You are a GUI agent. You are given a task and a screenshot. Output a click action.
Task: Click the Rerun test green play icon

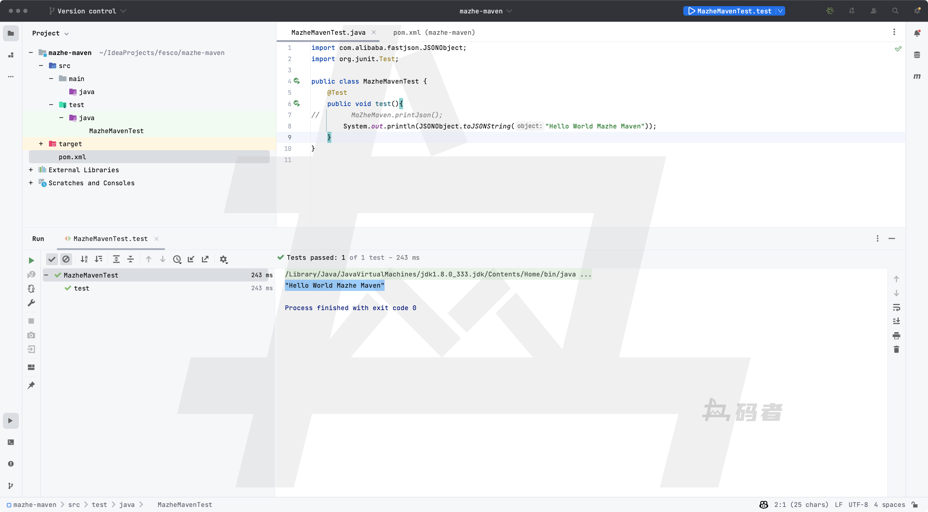click(x=31, y=260)
